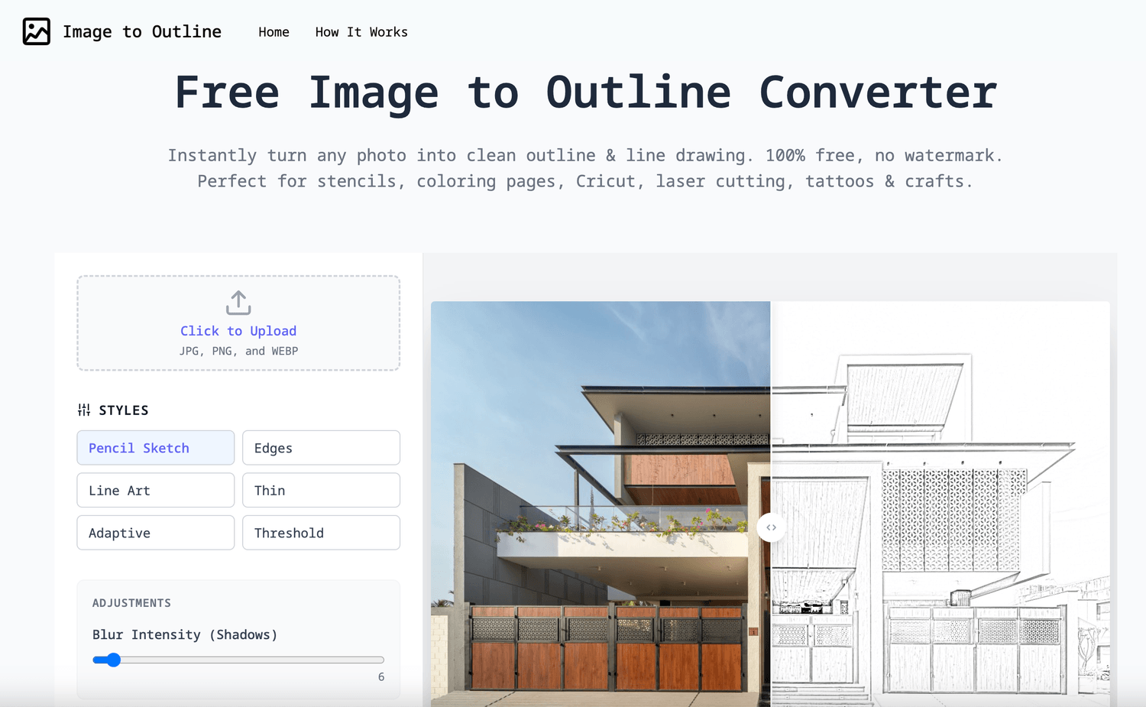This screenshot has height=707, width=1146.
Task: Click the "JPG, PNG, and WEBP" upload hint
Action: coord(238,352)
